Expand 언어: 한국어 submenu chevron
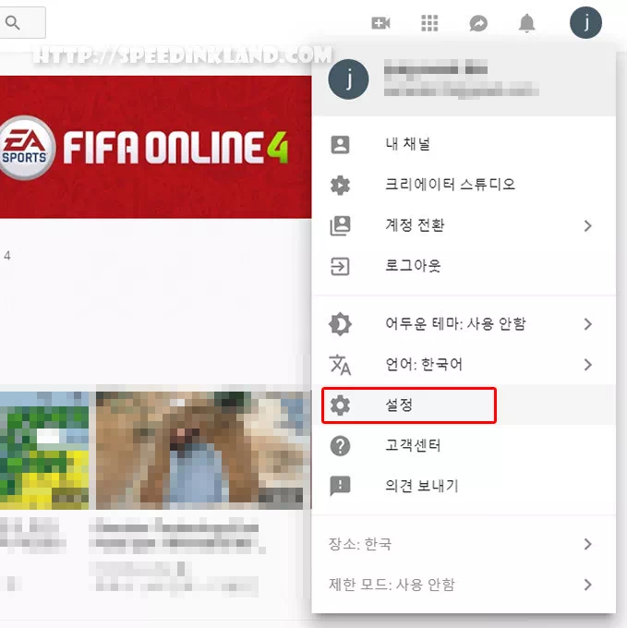The width and height of the screenshot is (627, 628). click(588, 365)
